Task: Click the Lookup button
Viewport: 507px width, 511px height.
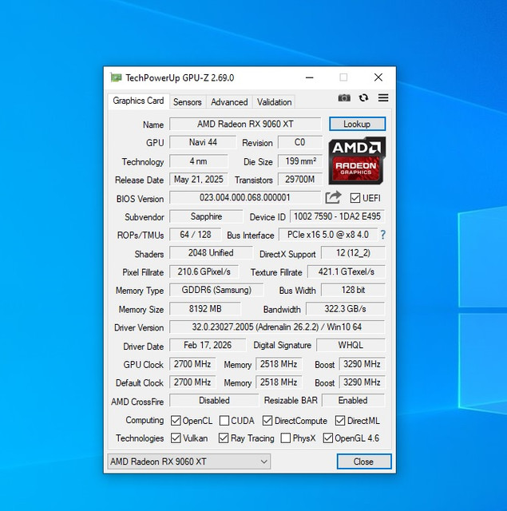Action: point(357,124)
